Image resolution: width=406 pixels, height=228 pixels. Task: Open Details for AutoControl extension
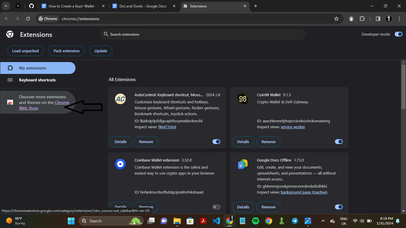121,142
